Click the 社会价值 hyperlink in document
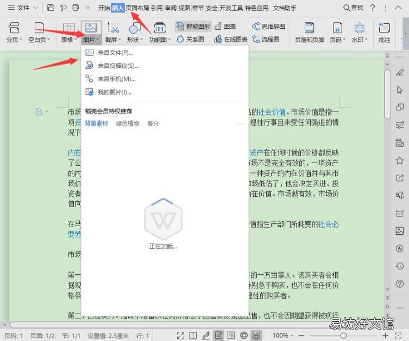The image size is (409, 341). click(272, 112)
